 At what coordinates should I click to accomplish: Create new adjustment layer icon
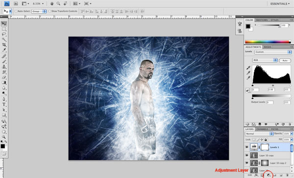[269, 175]
